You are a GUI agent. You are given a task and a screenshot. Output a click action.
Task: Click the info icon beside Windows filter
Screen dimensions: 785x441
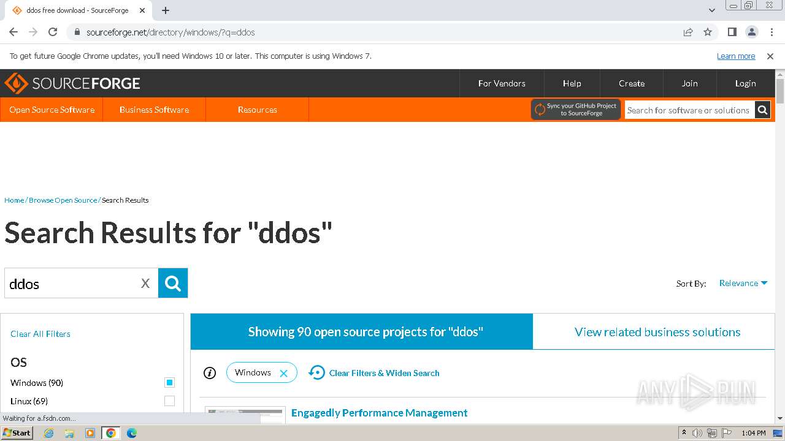(x=210, y=372)
